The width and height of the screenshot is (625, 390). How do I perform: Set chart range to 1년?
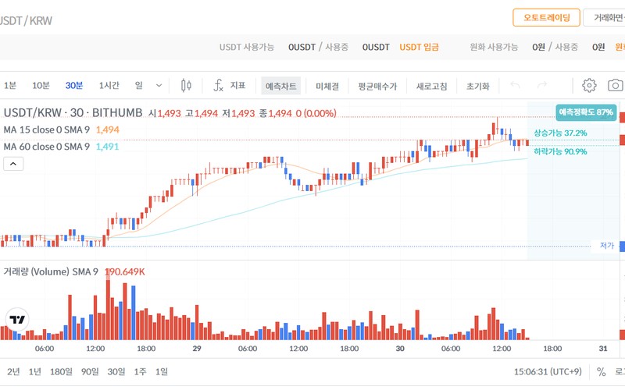34,372
